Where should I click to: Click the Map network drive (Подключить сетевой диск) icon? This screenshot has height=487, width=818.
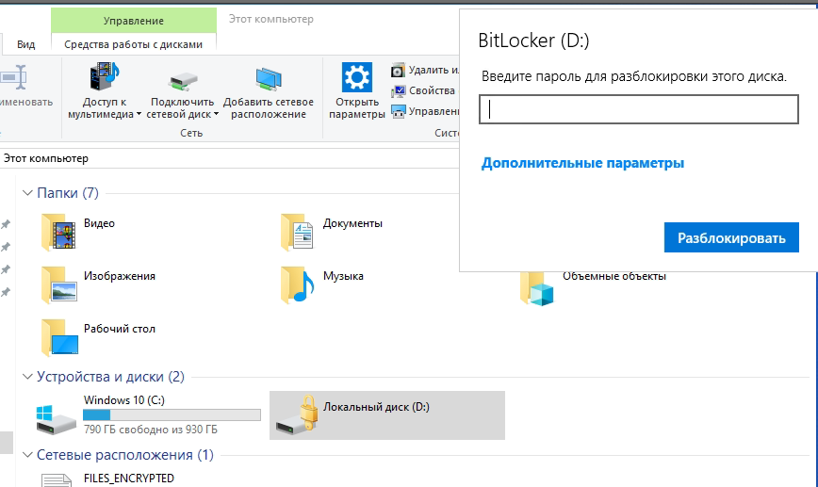[x=183, y=81]
